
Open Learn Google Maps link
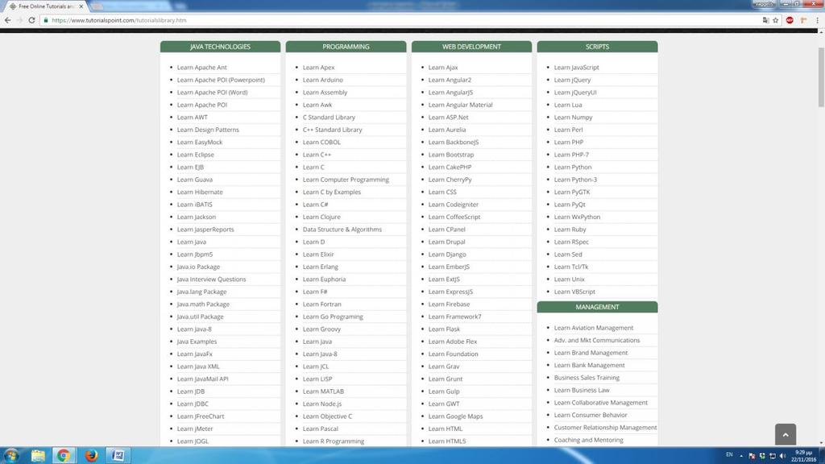[456, 416]
